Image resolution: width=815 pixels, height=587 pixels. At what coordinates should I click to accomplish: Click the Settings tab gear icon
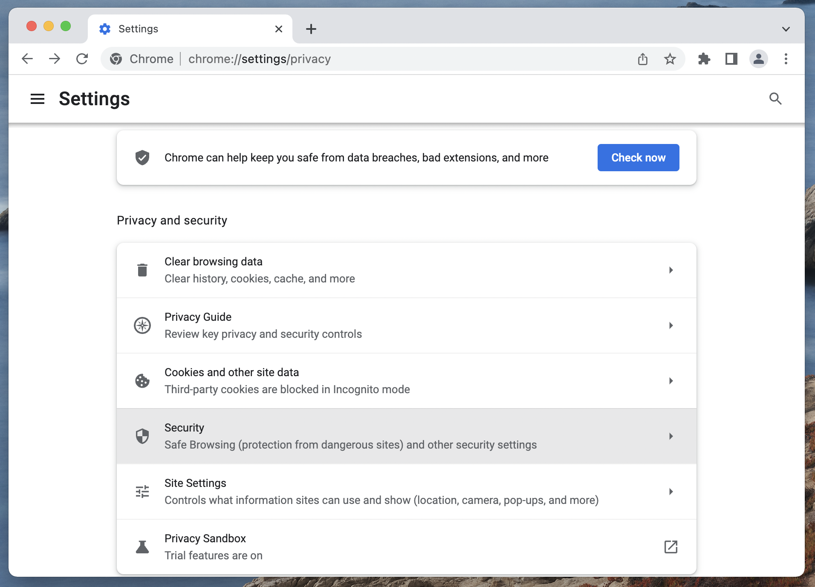105,29
